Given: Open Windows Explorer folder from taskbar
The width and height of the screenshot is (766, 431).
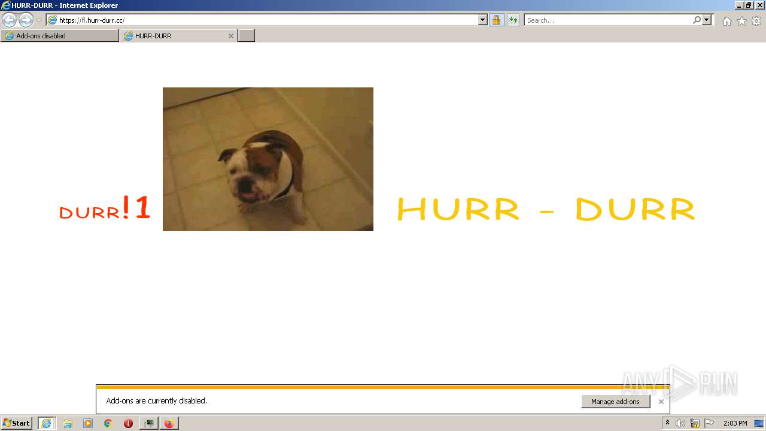Looking at the screenshot, I should (x=68, y=423).
